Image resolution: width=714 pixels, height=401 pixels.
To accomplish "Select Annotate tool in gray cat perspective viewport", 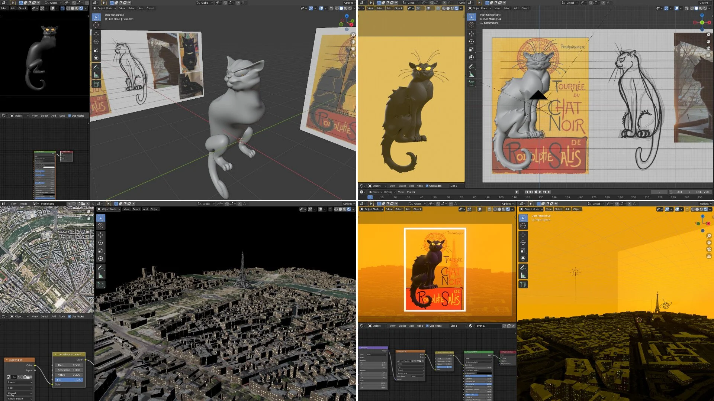I will pos(96,67).
